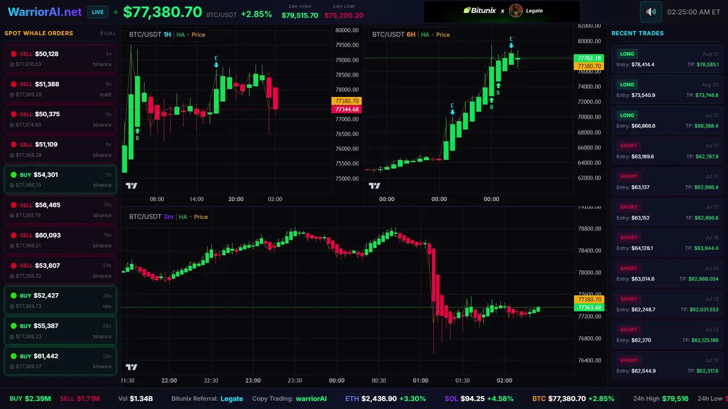Click the green 77363.68 price tag on the 3m chart
The width and height of the screenshot is (728, 409).
[x=589, y=307]
